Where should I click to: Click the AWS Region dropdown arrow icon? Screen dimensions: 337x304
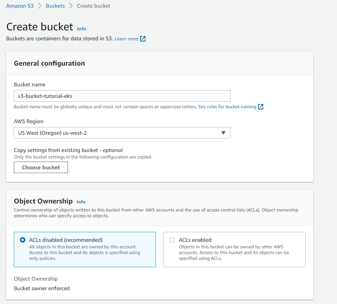(223, 133)
